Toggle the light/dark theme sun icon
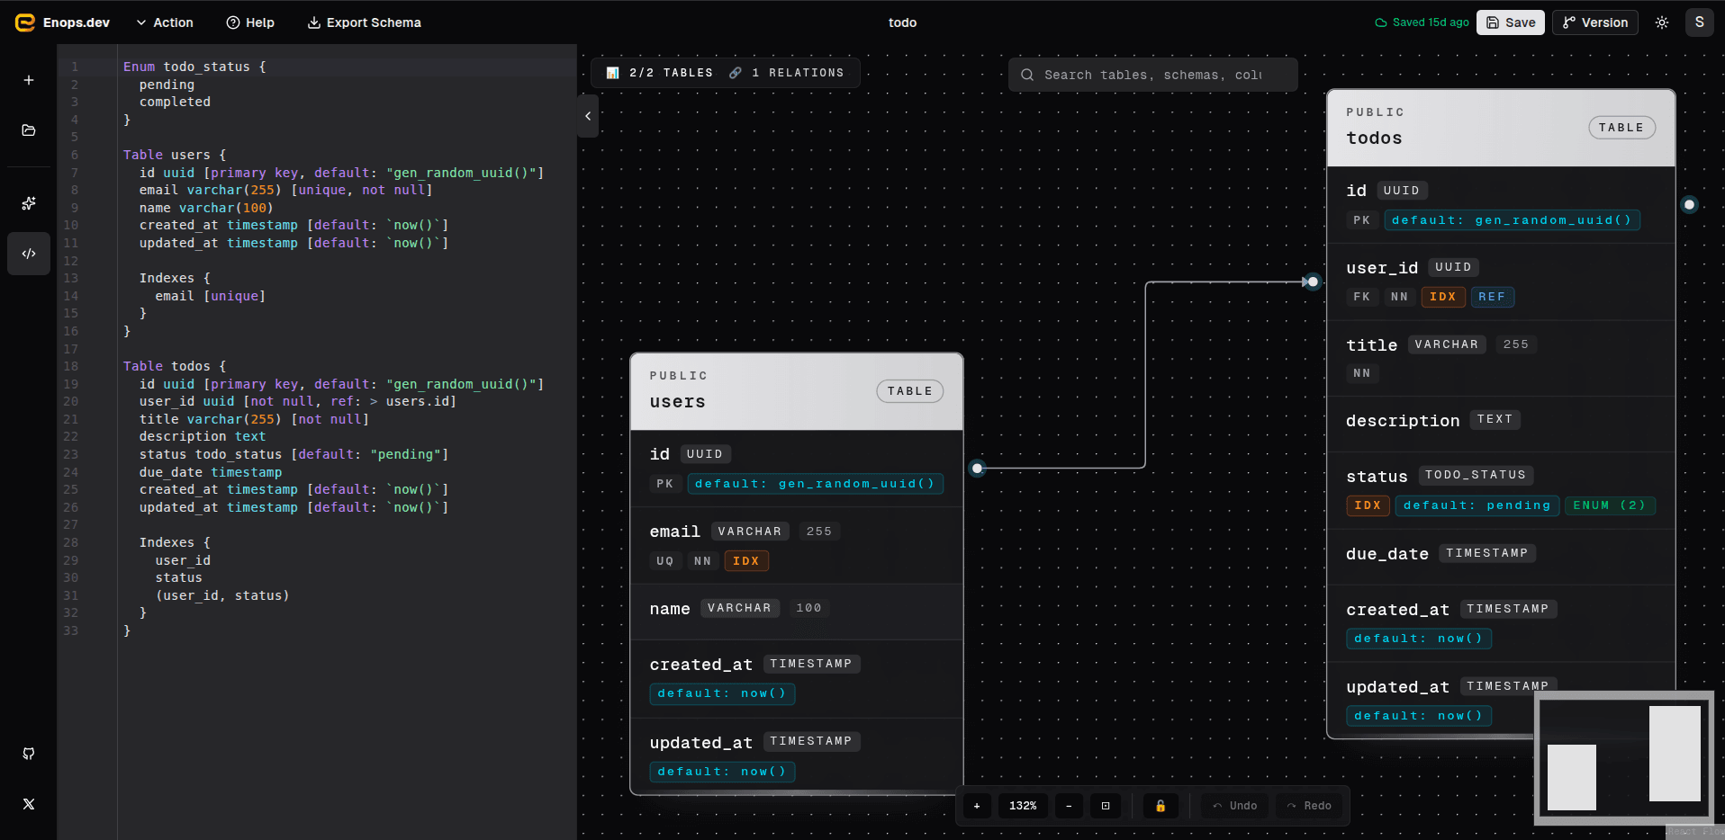1725x840 pixels. (x=1662, y=22)
